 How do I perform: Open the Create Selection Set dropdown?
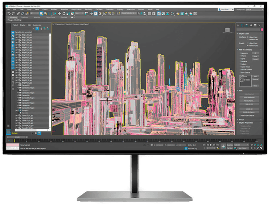click(129, 13)
